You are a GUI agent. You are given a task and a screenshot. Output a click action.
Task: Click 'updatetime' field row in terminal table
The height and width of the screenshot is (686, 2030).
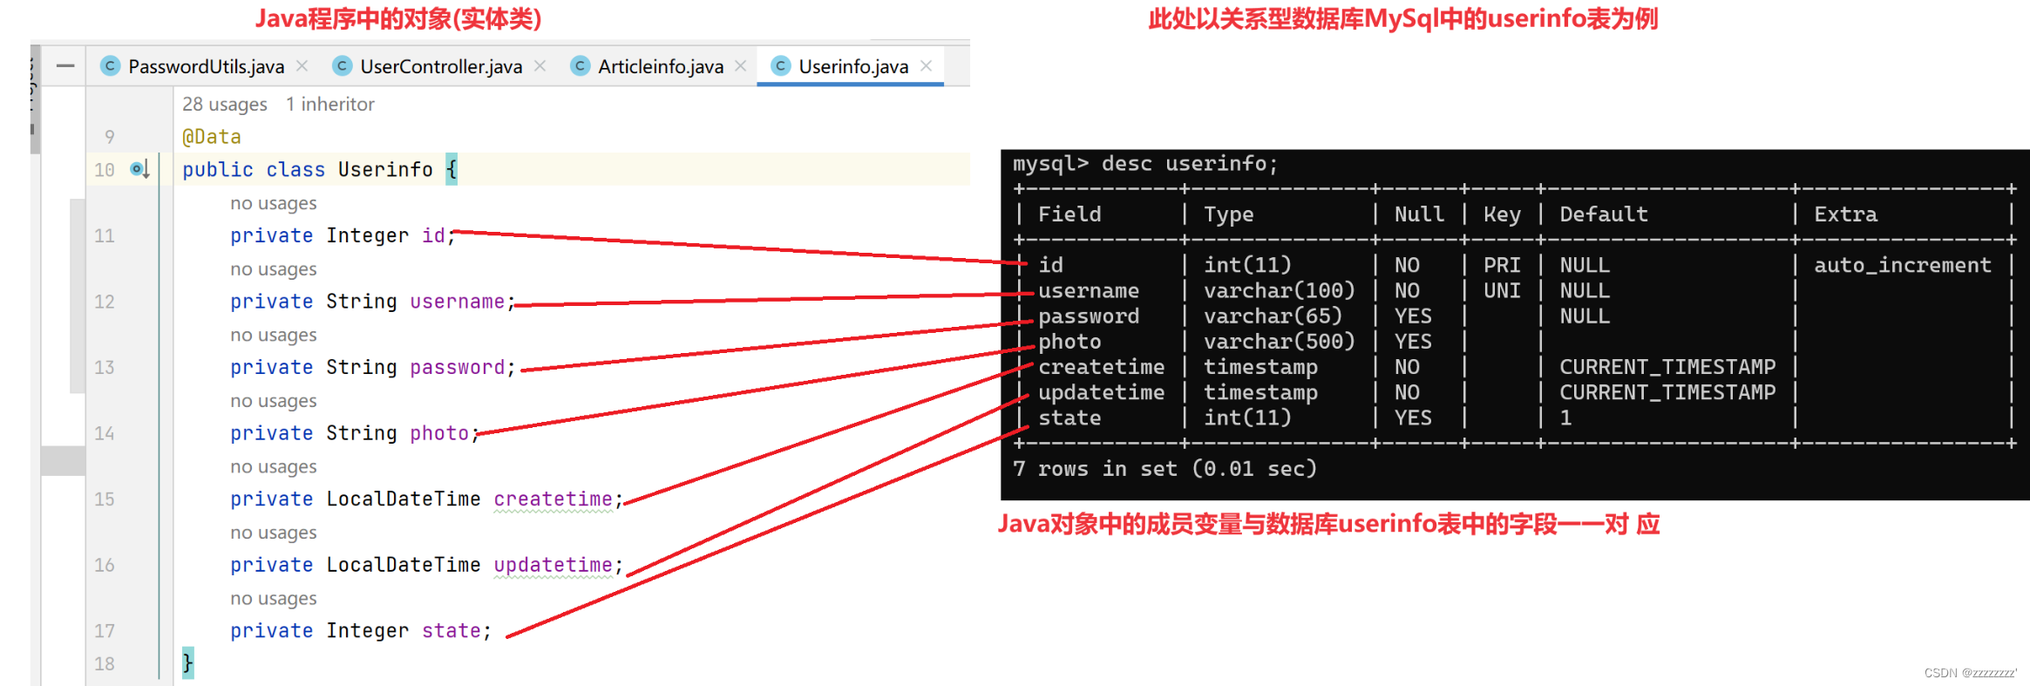[1102, 392]
